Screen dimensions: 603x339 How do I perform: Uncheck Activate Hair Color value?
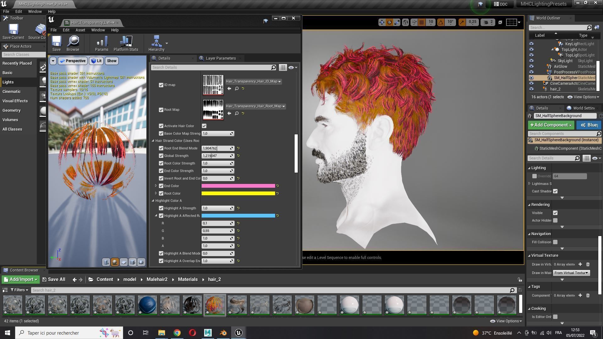(204, 126)
